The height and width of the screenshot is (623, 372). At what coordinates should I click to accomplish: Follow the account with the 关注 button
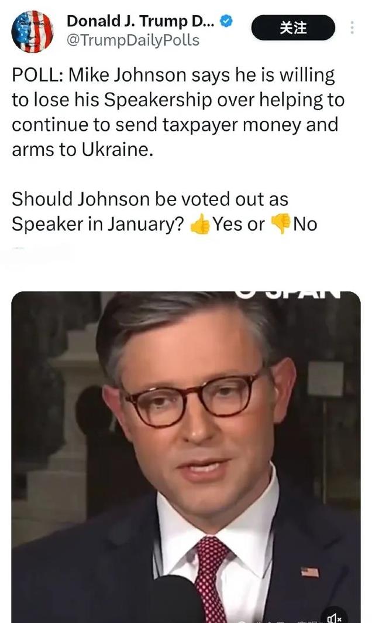point(293,28)
